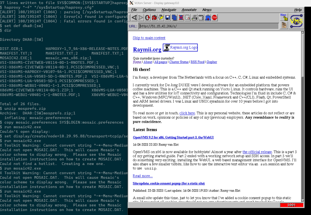Click the scrollbar down arrow

303,200
